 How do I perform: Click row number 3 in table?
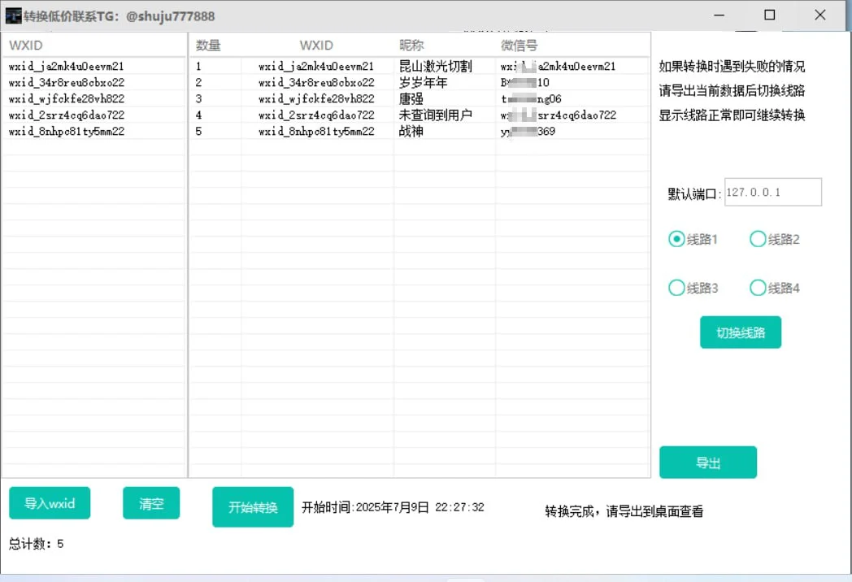click(198, 98)
